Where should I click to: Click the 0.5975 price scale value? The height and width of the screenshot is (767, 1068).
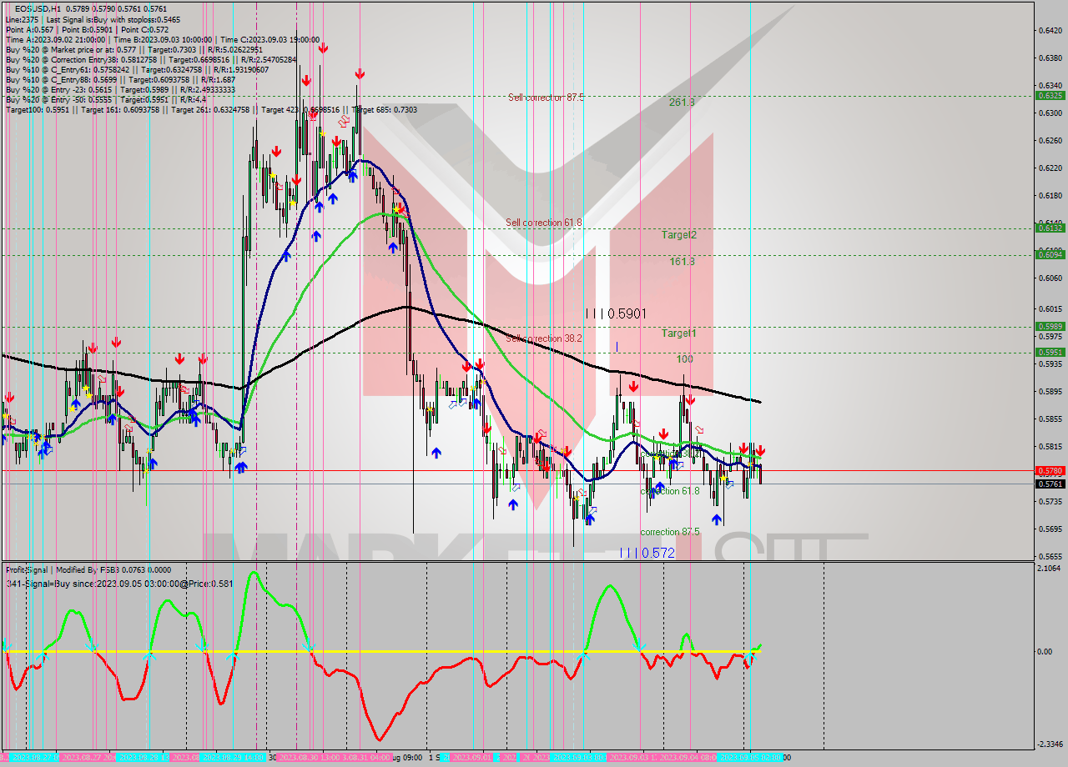pyautogui.click(x=1050, y=336)
